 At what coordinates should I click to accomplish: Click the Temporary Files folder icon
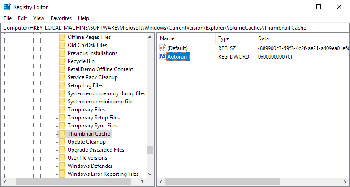(x=62, y=110)
